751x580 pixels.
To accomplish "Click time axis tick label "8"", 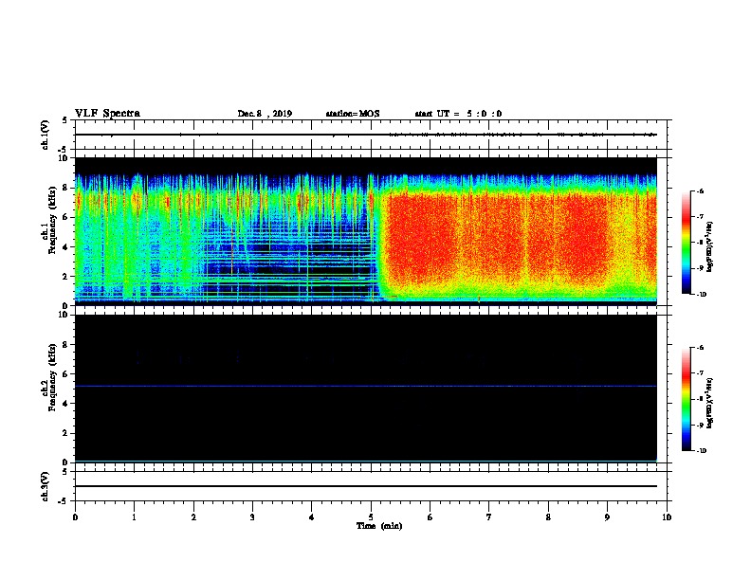I will pos(548,517).
